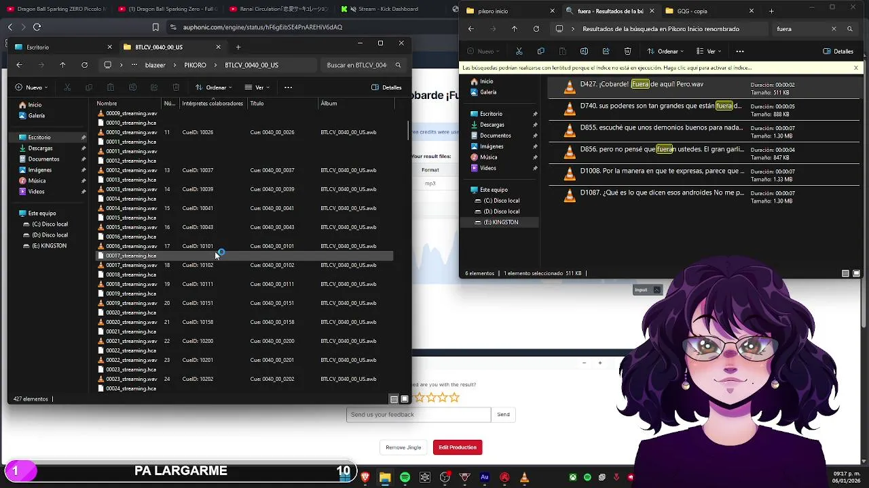Refresh the BTLCV_0040_00_US folder view
This screenshot has width=869, height=488.
click(84, 65)
